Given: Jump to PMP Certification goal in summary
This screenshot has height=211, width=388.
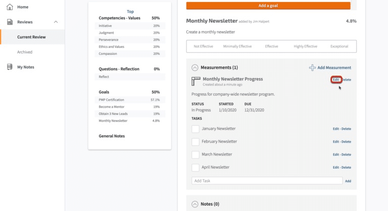Looking at the screenshot, I should pos(111,100).
